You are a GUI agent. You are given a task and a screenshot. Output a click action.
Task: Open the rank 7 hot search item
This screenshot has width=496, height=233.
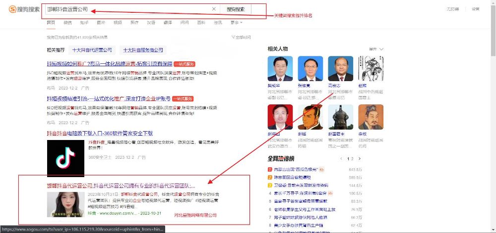[x=300, y=217]
